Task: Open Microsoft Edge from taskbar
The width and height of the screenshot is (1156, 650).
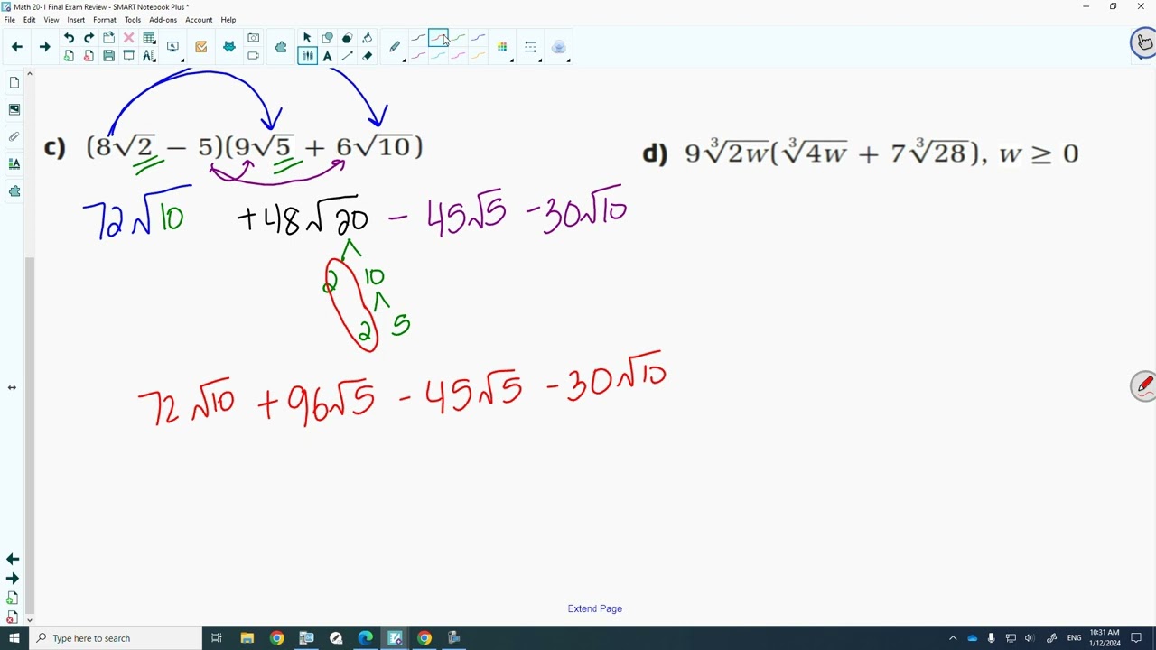Action: click(x=365, y=638)
